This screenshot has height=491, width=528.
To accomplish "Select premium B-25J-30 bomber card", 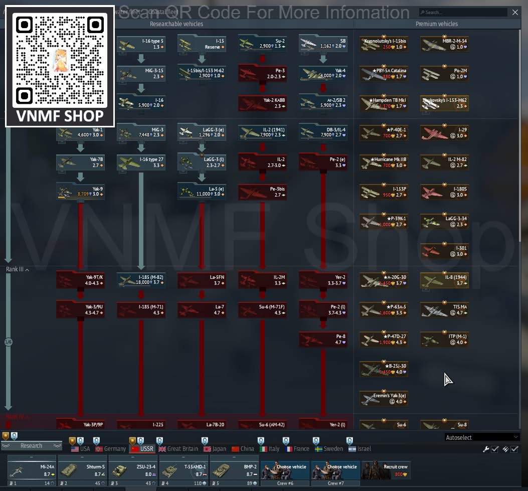I will point(384,369).
